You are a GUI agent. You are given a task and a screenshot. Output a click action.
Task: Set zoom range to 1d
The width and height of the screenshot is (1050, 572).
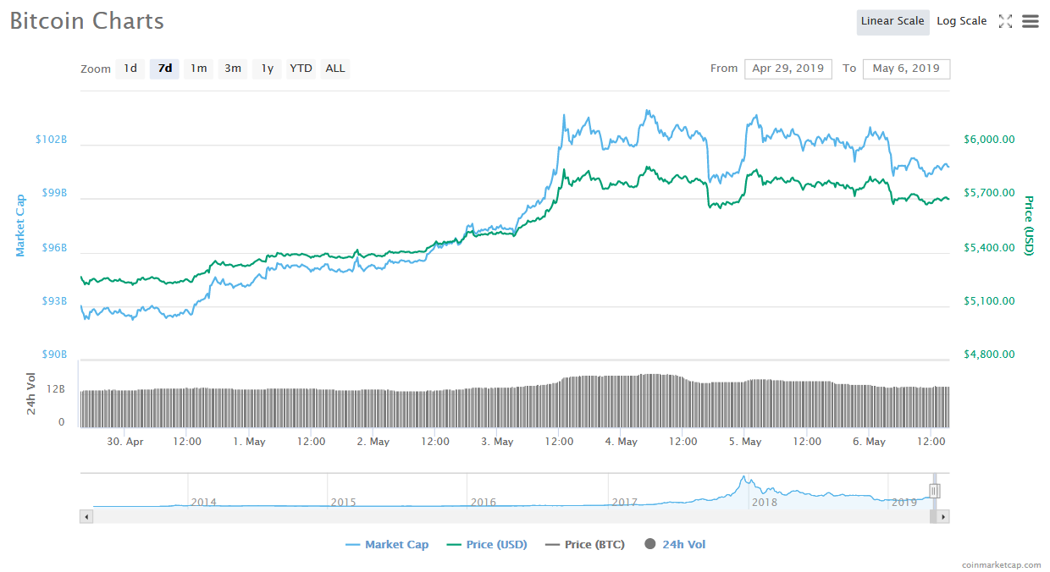point(130,69)
